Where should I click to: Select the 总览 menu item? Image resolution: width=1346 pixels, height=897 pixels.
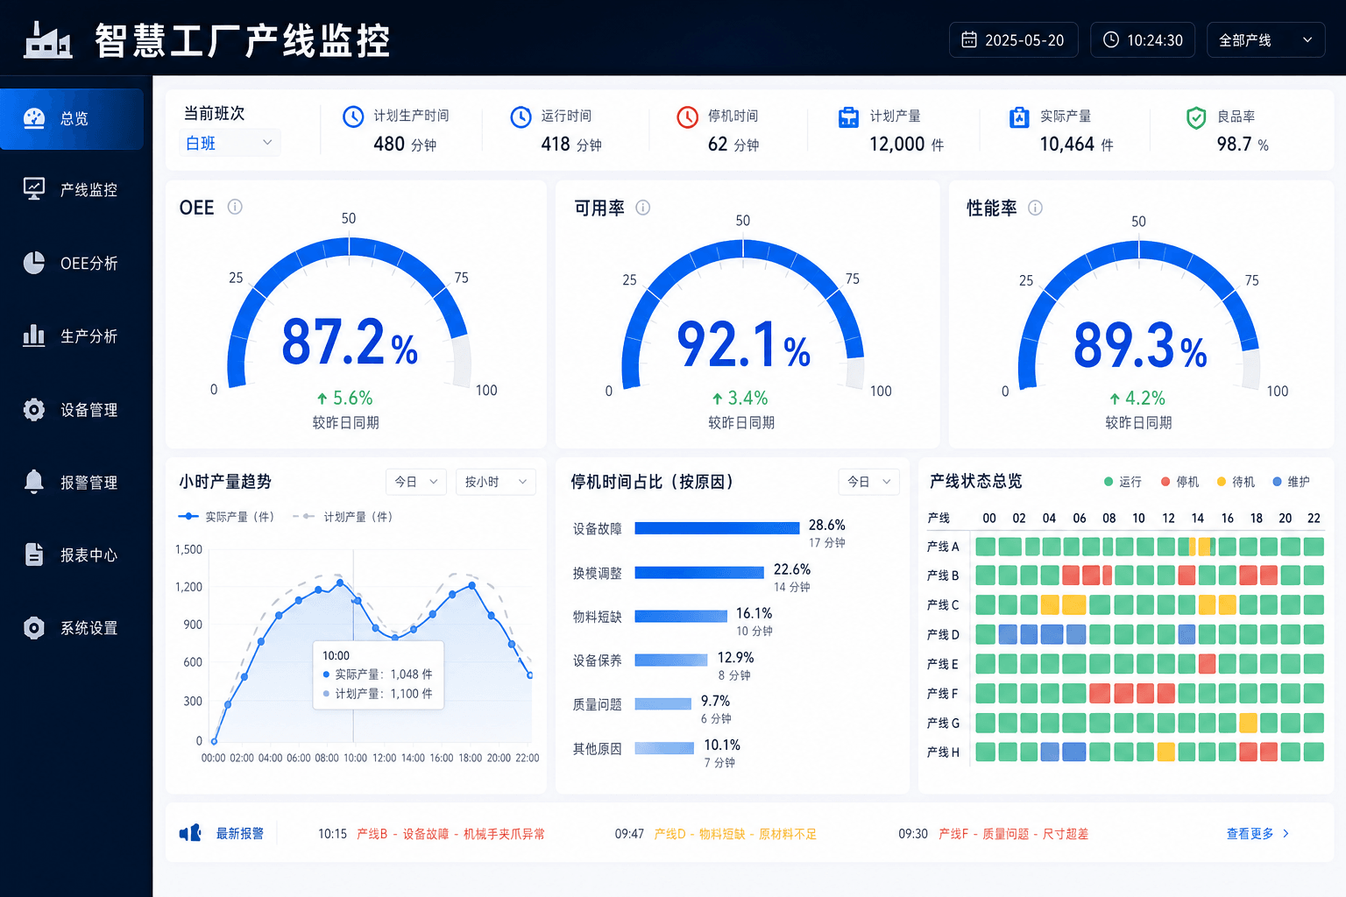72,118
